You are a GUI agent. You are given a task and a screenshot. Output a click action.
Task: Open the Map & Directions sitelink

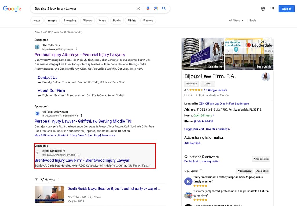click(45, 135)
